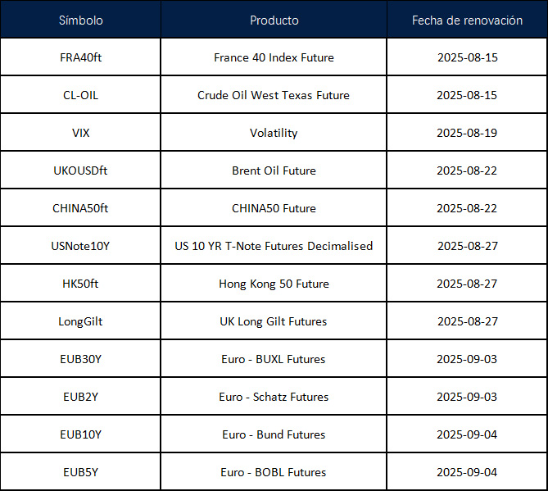
Task: Select the USNote10Y symbol cell
Action: pos(80,246)
